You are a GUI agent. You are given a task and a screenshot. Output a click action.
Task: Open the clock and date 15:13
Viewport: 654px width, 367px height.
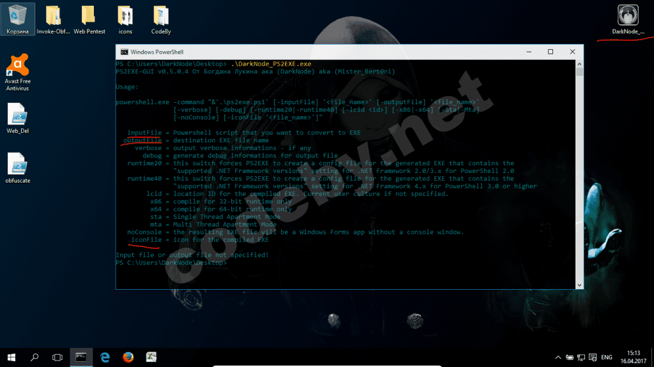point(633,357)
